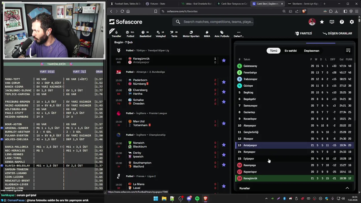Switch to iddaa - Kral Oranlarla tab
Screen dimensions: 361x203
tap(197, 4)
